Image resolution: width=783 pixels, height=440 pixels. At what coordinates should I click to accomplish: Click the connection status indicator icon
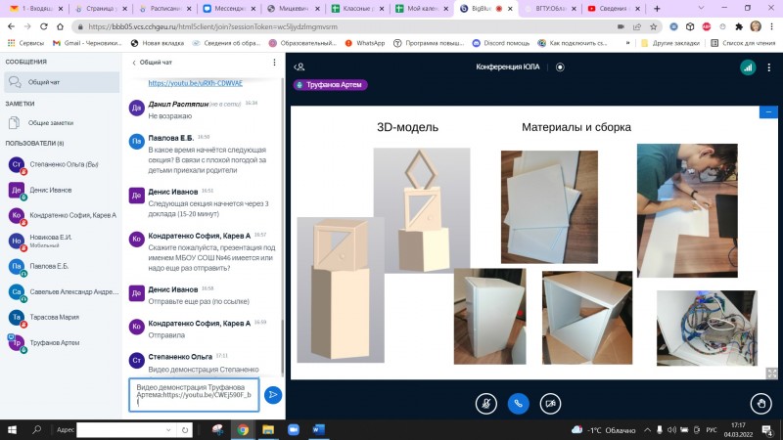point(747,67)
